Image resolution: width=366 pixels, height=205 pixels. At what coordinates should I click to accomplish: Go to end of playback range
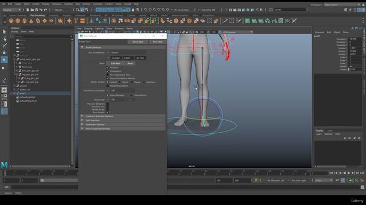(x=362, y=173)
